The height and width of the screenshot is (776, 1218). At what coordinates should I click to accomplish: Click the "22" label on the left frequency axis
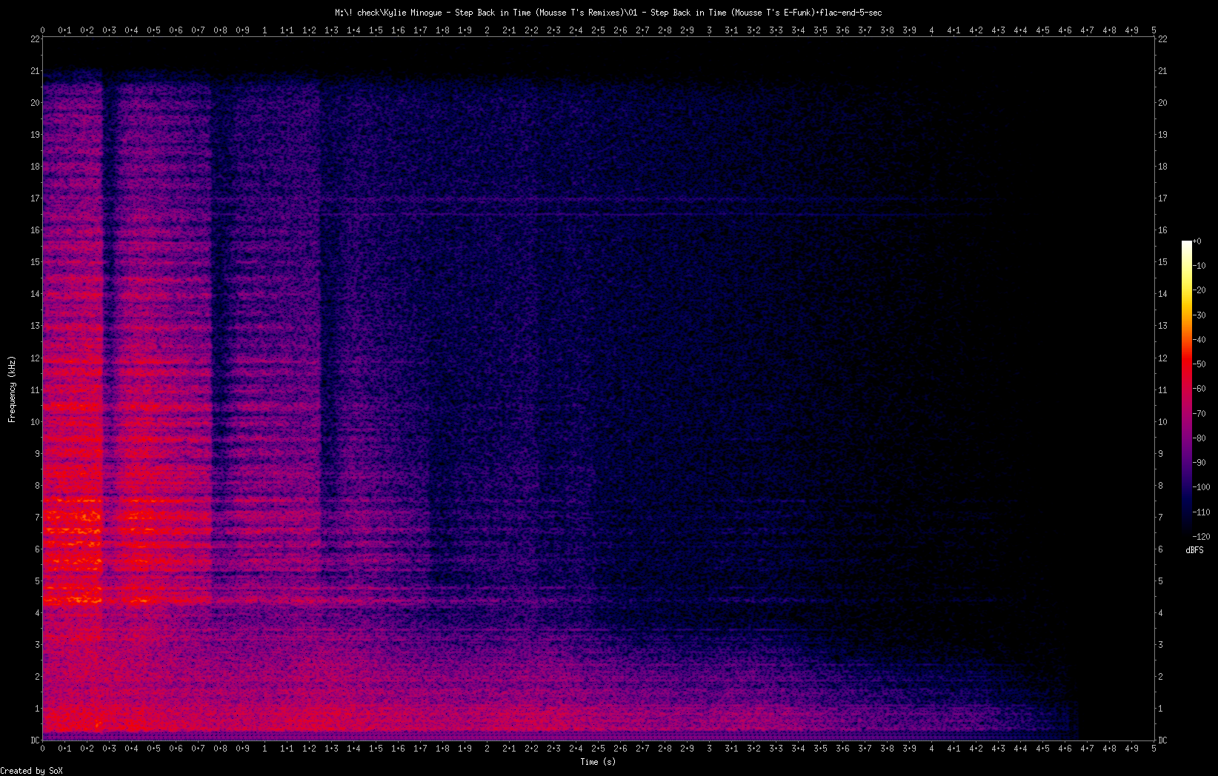coord(35,39)
